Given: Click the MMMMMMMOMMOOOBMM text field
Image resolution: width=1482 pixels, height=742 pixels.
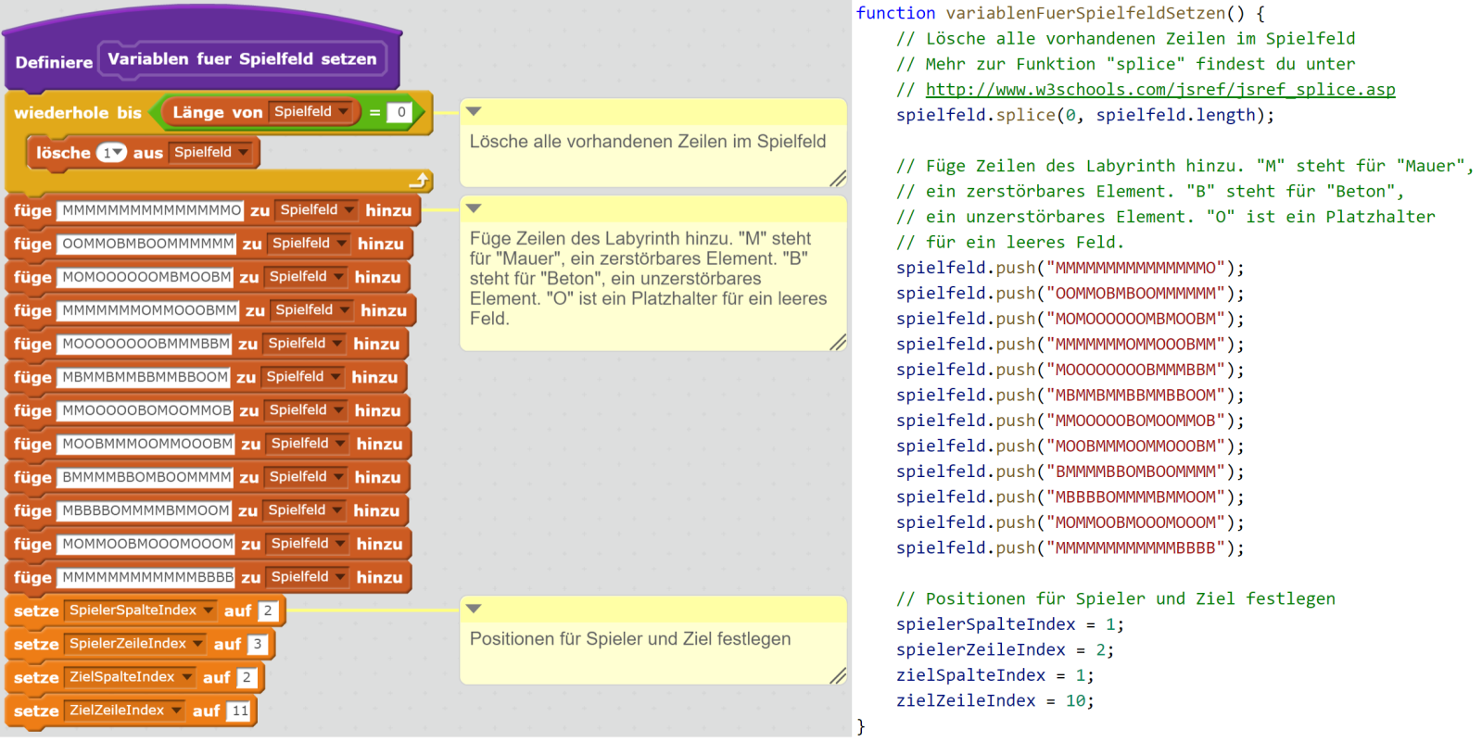Looking at the screenshot, I should (x=149, y=310).
